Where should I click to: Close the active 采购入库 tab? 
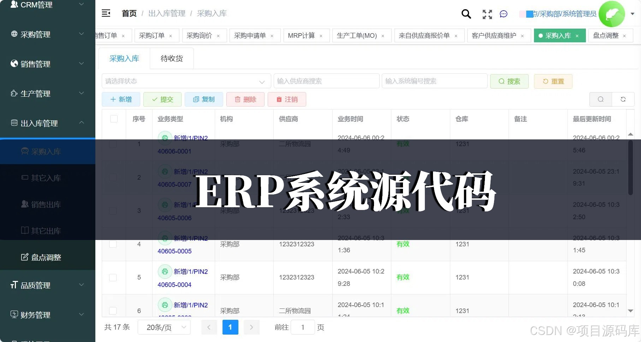tap(577, 36)
